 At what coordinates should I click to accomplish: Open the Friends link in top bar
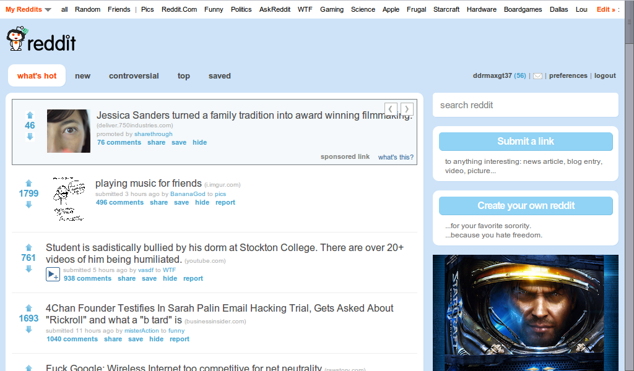[119, 9]
